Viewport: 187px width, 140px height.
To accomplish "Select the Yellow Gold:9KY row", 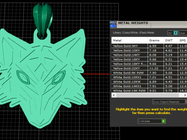I will (x=149, y=46).
